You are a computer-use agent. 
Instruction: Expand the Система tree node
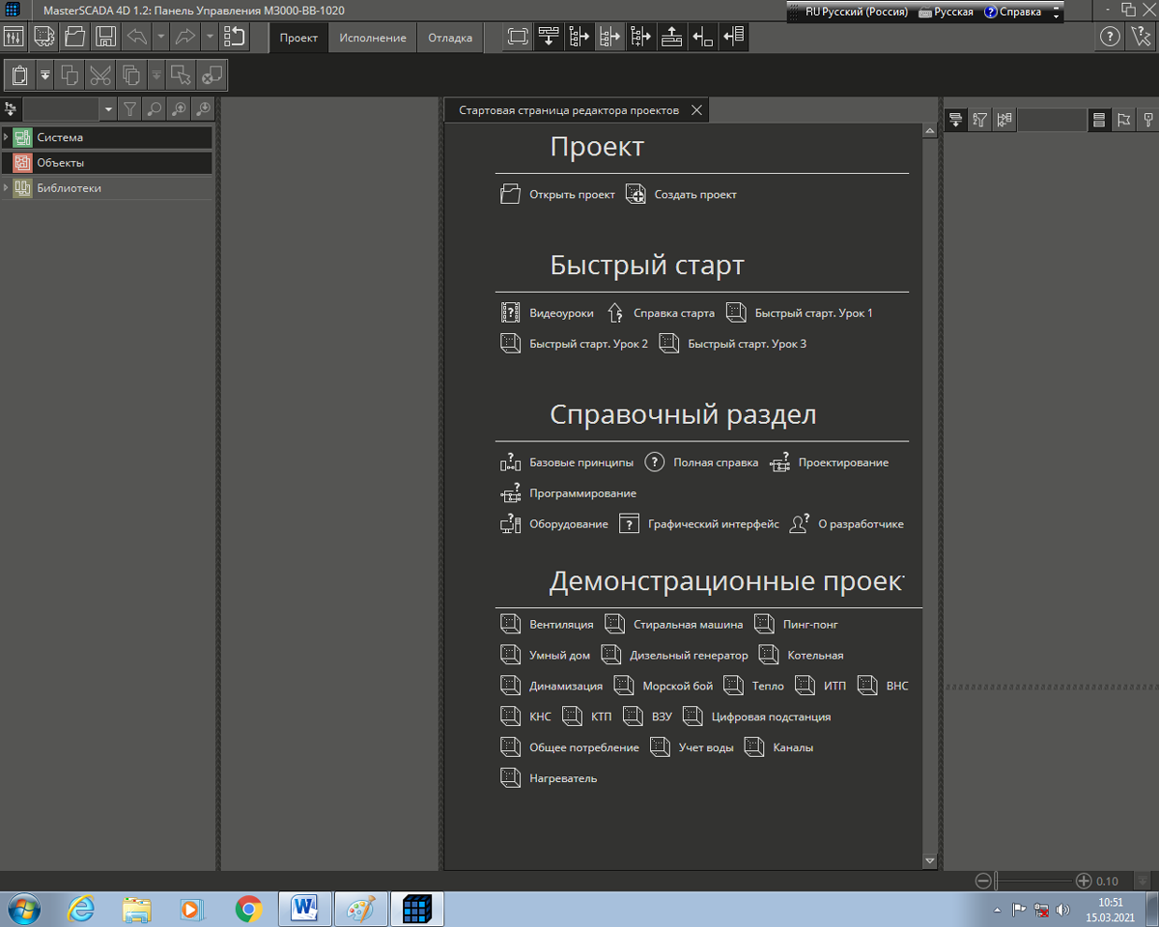click(6, 137)
